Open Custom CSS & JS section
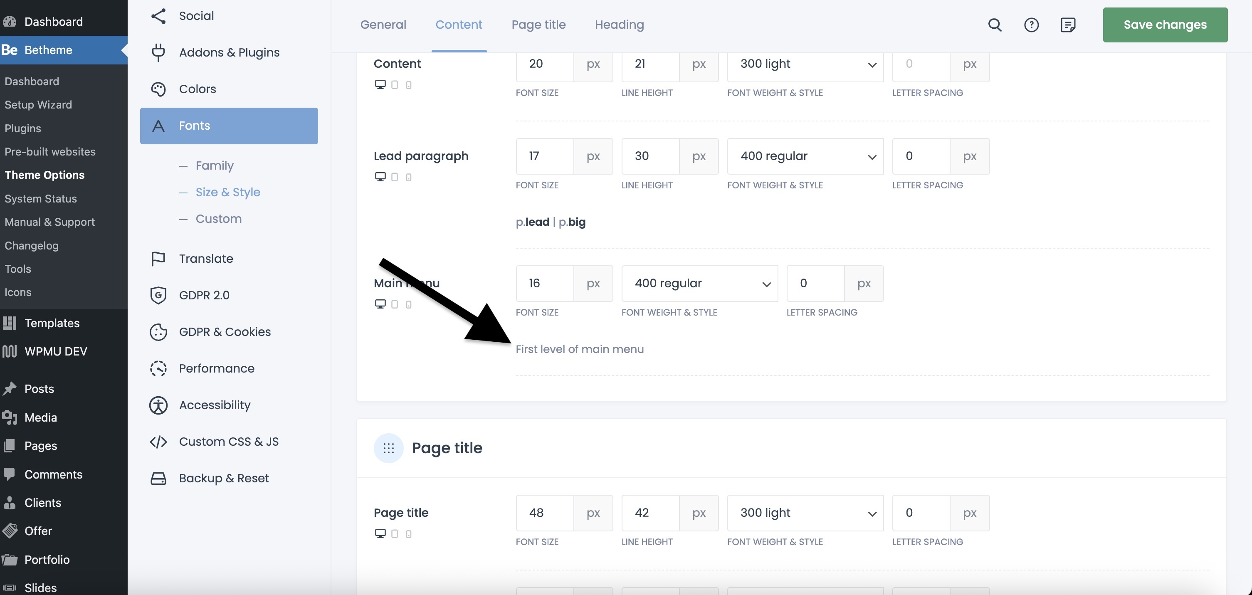 coord(228,442)
